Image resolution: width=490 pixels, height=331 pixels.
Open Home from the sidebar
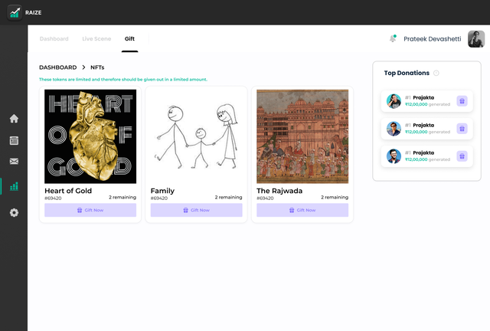14,119
